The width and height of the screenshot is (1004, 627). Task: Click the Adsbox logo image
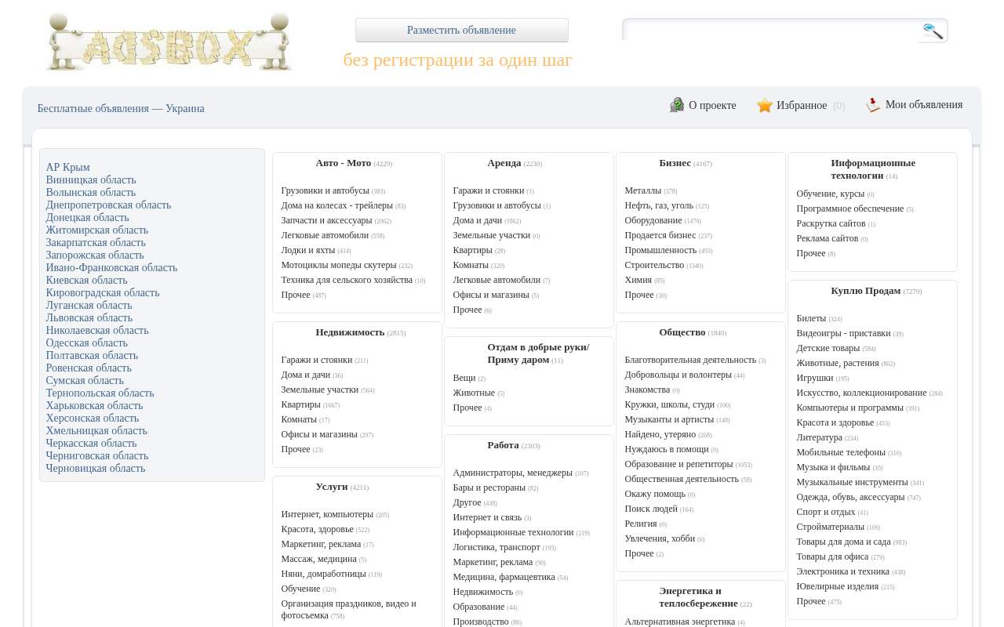click(169, 42)
